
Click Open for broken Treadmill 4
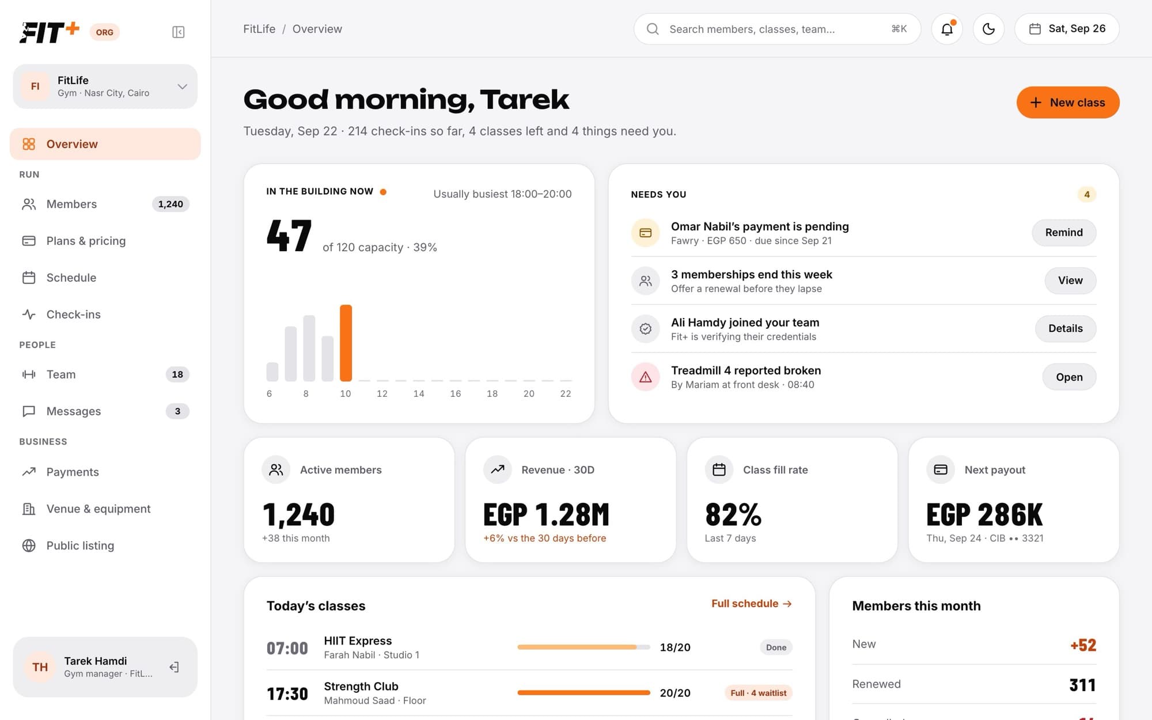click(1069, 377)
